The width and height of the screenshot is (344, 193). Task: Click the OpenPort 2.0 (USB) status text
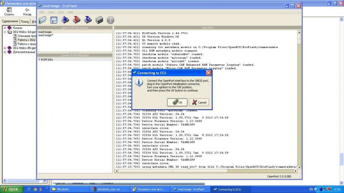tap(279, 177)
